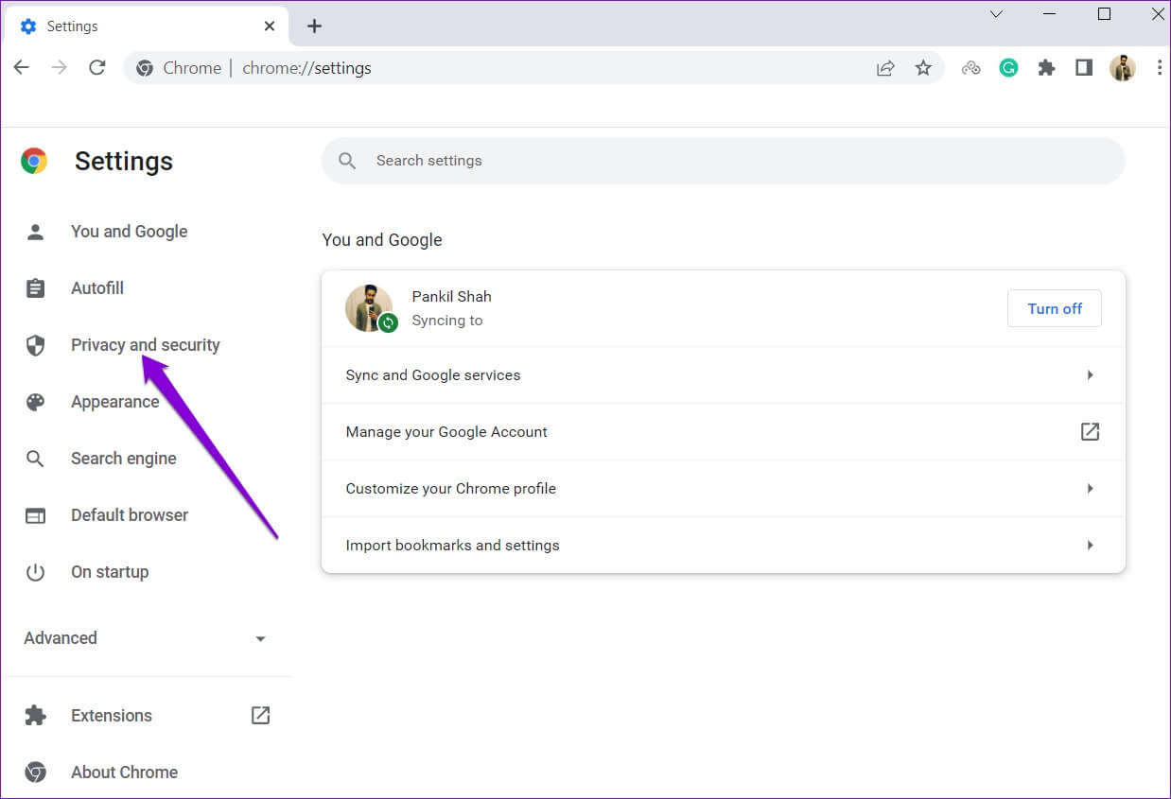Reload the settings page
The width and height of the screenshot is (1171, 799).
click(96, 68)
